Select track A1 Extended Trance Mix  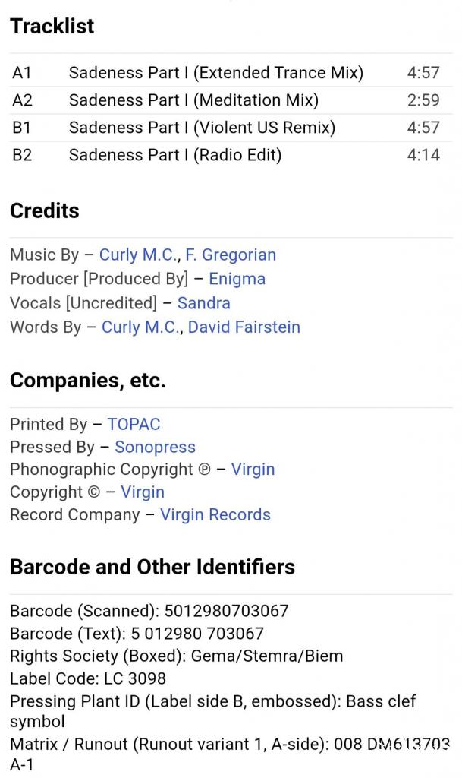216,73
